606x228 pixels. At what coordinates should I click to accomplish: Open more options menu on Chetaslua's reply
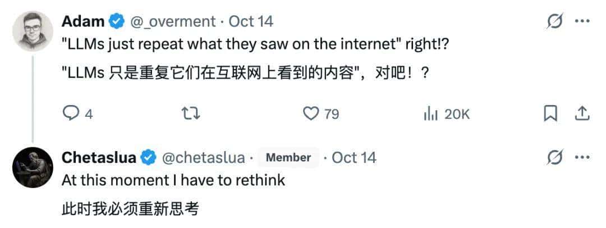[x=582, y=158]
